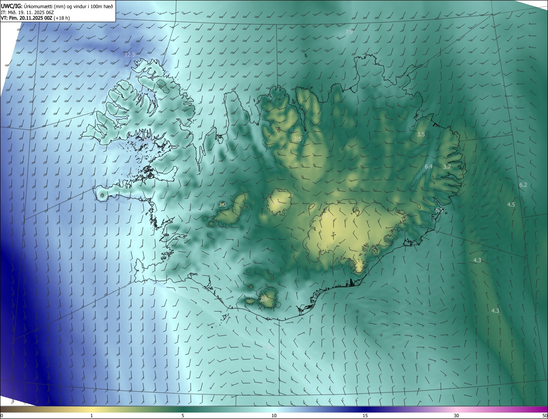Viewport: 548px width, 419px height.
Task: Click the 6.2 value east of Iceland
Action: tap(523, 185)
